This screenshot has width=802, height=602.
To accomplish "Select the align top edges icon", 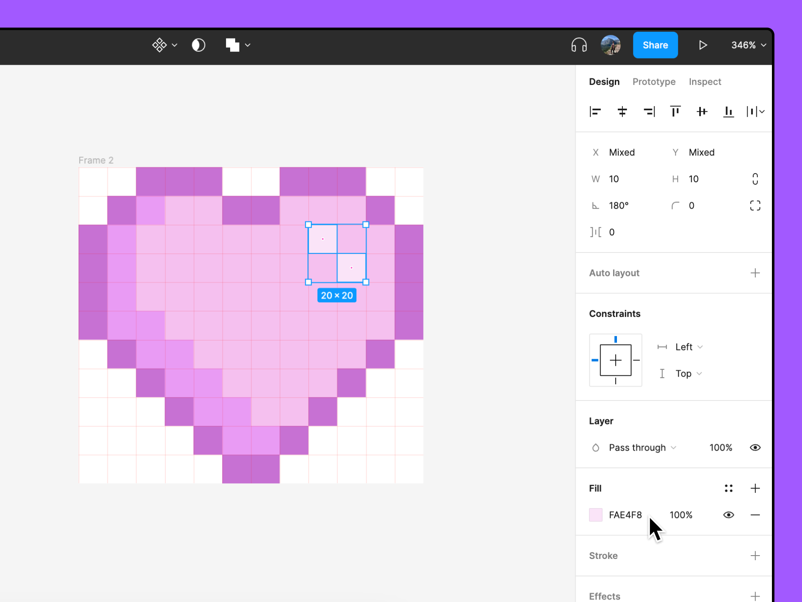I will click(675, 112).
